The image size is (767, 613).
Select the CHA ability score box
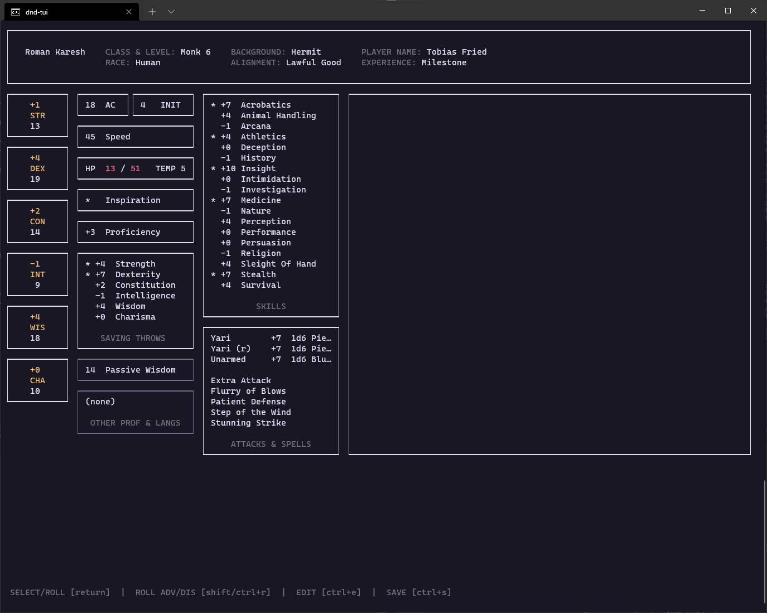[x=37, y=380]
